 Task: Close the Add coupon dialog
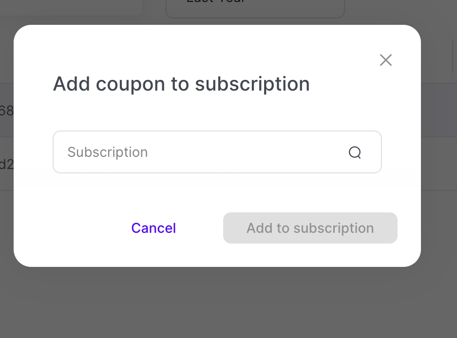[386, 60]
